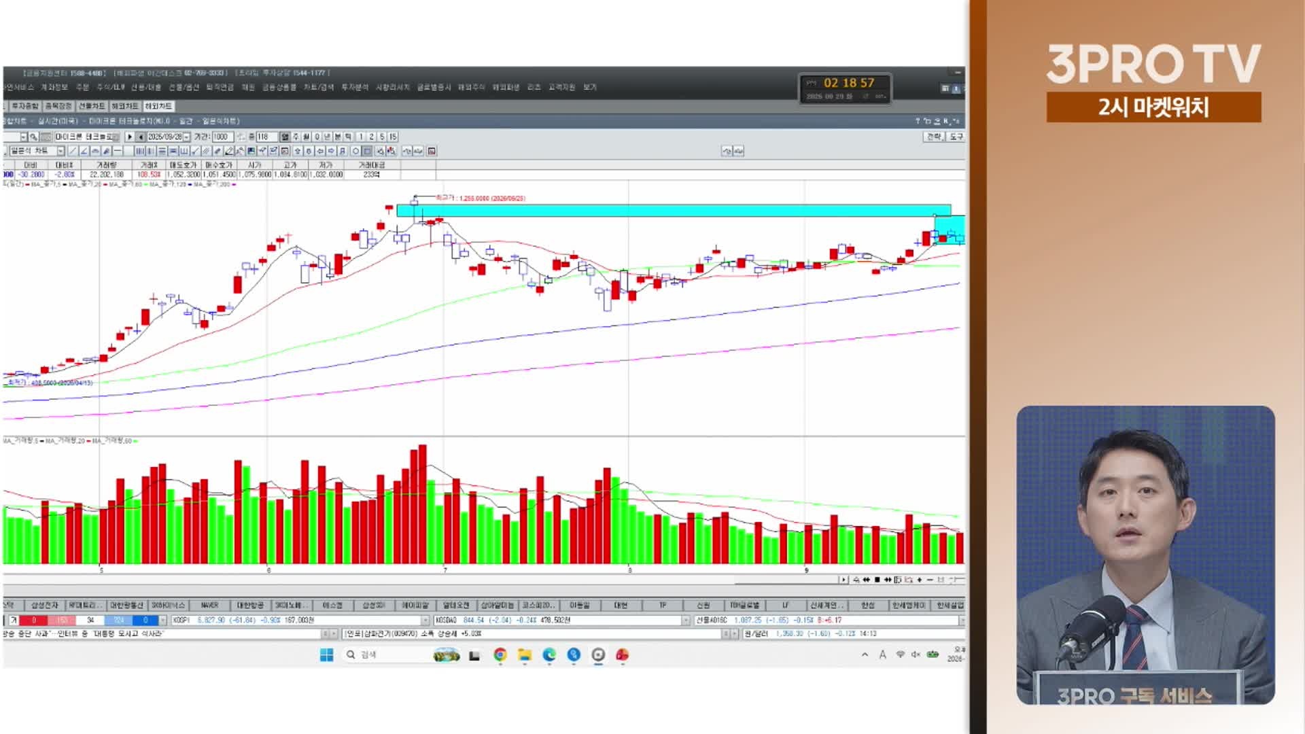
Task: Toggle the 주 (weekly) period button
Action: 296,137
